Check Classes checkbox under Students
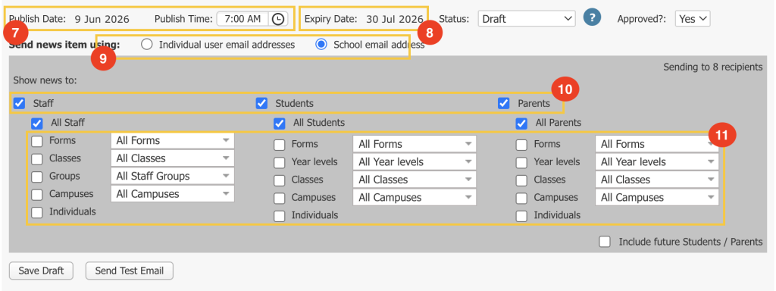Screen dimensions: 776x291 click(x=280, y=180)
